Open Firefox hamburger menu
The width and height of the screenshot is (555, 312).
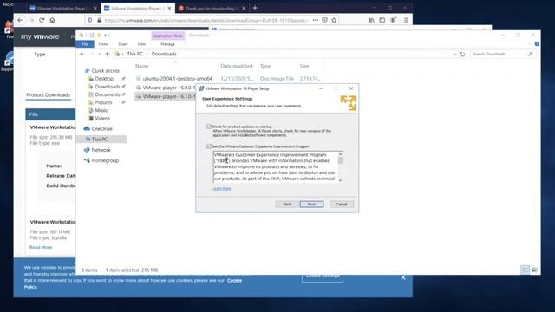coord(406,20)
